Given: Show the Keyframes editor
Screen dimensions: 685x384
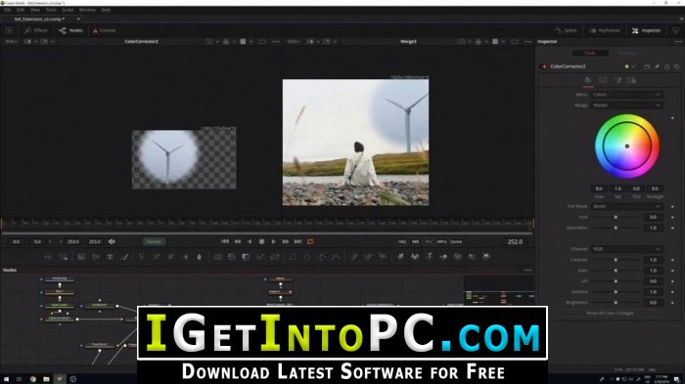Looking at the screenshot, I should [x=605, y=30].
